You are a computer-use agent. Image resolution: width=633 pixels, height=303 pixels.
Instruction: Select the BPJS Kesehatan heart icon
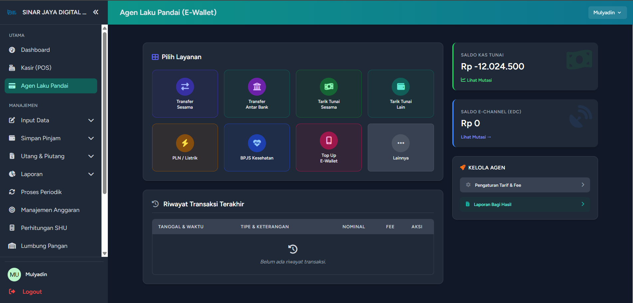pos(257,143)
